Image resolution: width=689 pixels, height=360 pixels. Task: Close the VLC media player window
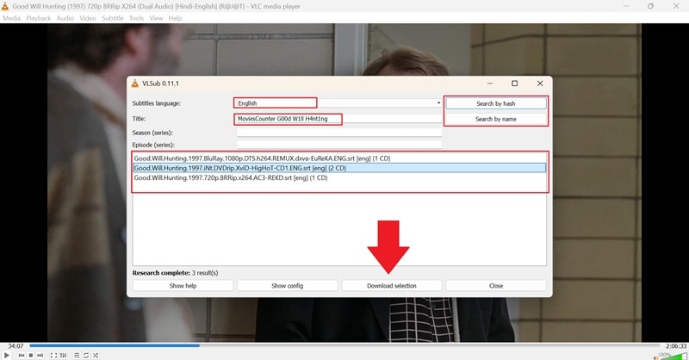676,6
